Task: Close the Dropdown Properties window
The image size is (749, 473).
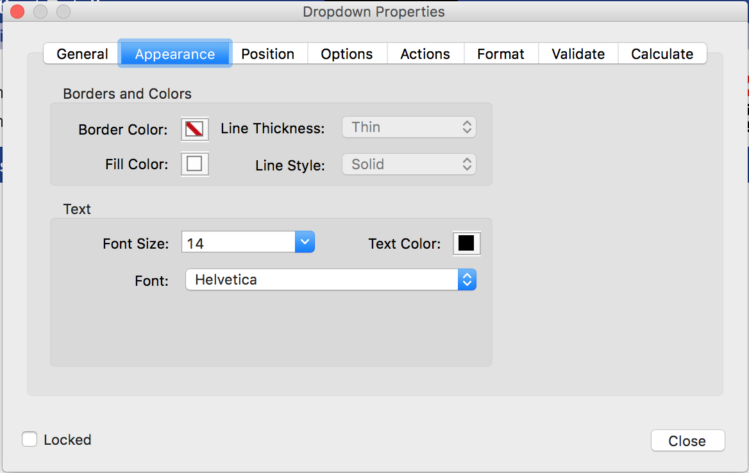Action: 17,12
